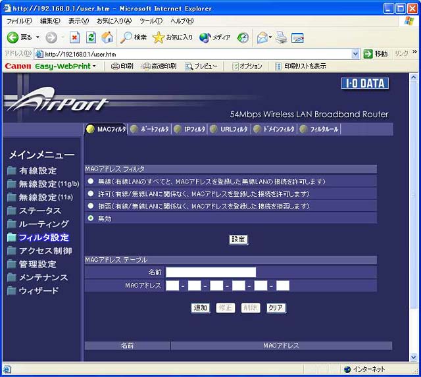Expand the リンク toolbar chevron
This screenshot has width=421, height=377.
pyautogui.click(x=415, y=52)
